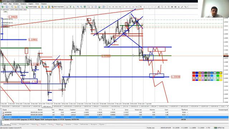Viewport: 229px width, 129px height.
Task: Expand the indicators list dropdown arrow
Action: point(101,7)
